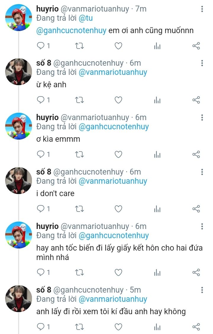Retweet the "ơ kìa emmm" tweet

click(x=80, y=154)
